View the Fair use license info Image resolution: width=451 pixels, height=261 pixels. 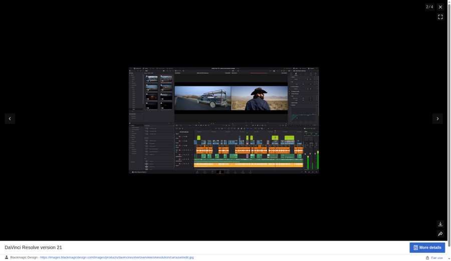click(436, 258)
